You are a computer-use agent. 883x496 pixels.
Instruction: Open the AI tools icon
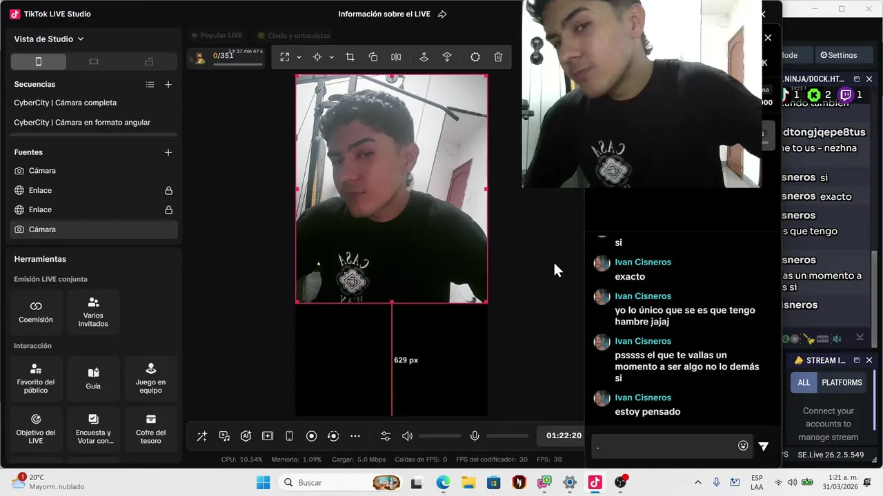pos(246,436)
